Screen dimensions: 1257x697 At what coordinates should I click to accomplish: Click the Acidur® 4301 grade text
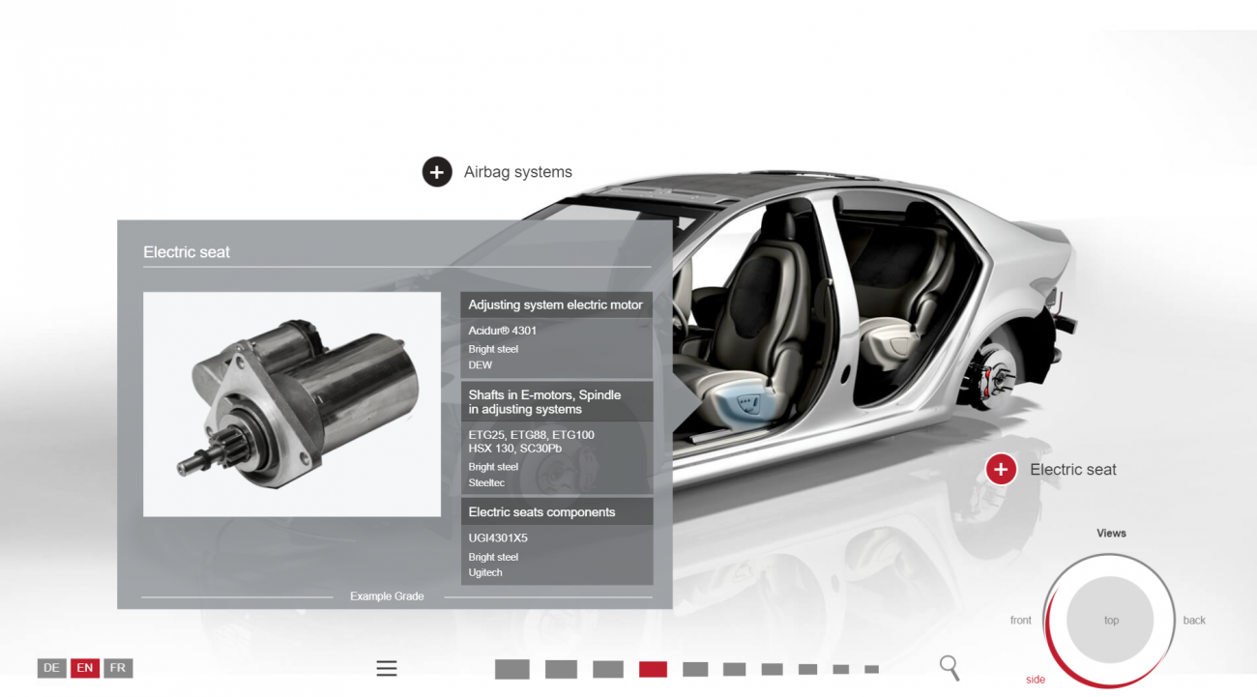tap(503, 331)
